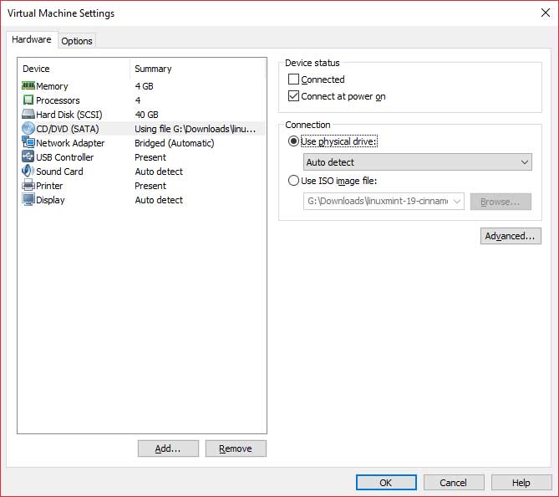Click the Hard Disk (SCSI) drive icon
The height and width of the screenshot is (497, 559).
tap(28, 115)
